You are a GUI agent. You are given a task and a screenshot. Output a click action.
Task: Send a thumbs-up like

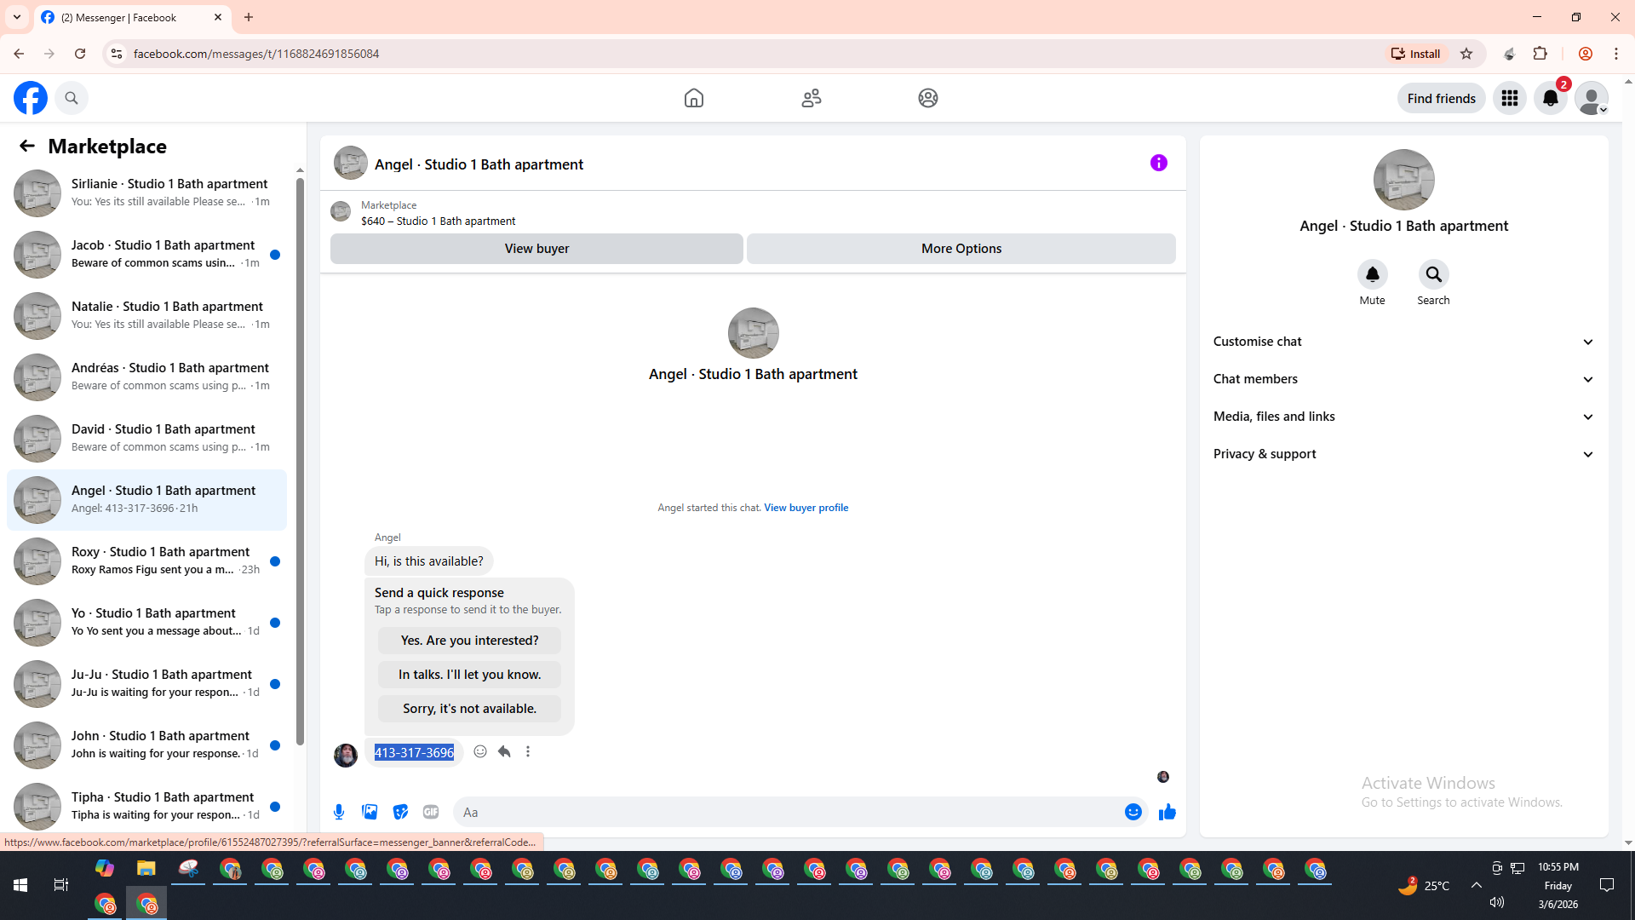1167,812
